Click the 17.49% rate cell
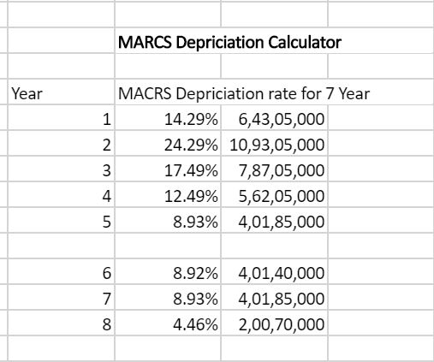 pyautogui.click(x=168, y=170)
